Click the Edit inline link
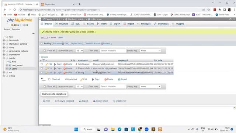Image resolution: width=236 pixels, height=133 pixels. pyautogui.click(x=58, y=44)
